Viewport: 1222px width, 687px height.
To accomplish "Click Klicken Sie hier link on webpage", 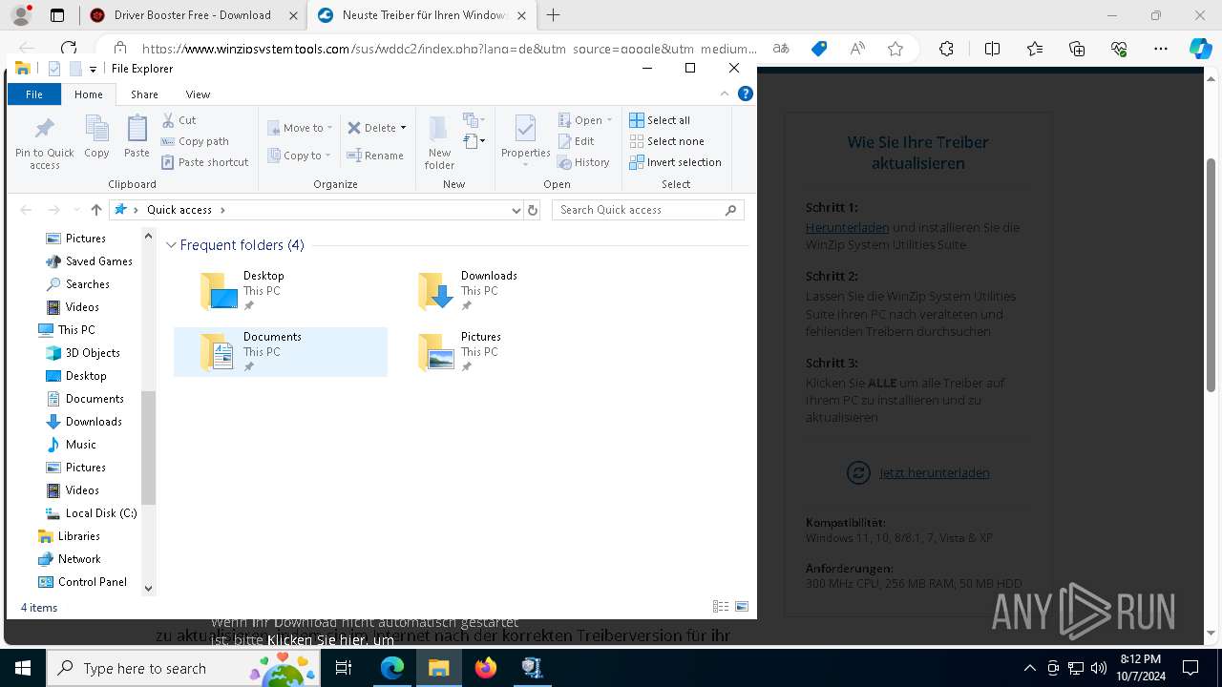I will [318, 640].
